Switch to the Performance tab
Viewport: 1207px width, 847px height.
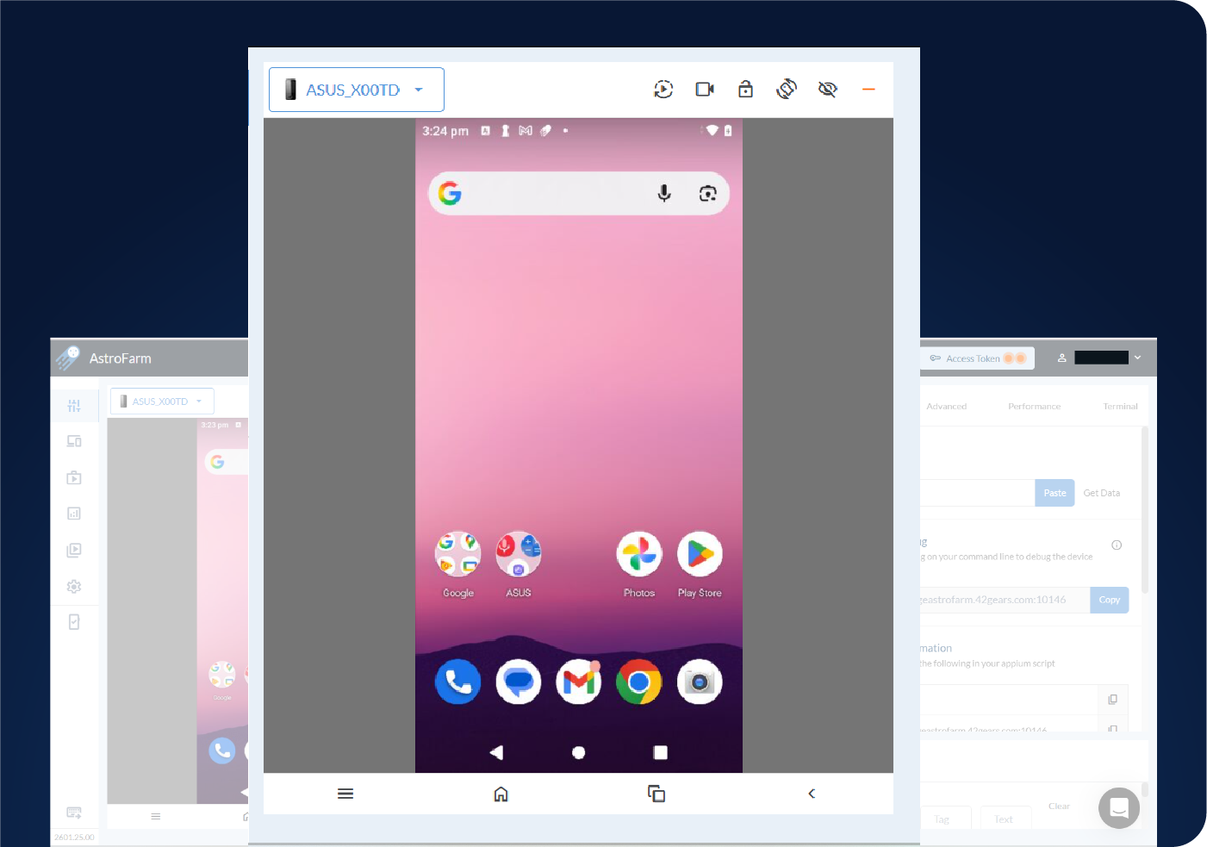point(1034,407)
